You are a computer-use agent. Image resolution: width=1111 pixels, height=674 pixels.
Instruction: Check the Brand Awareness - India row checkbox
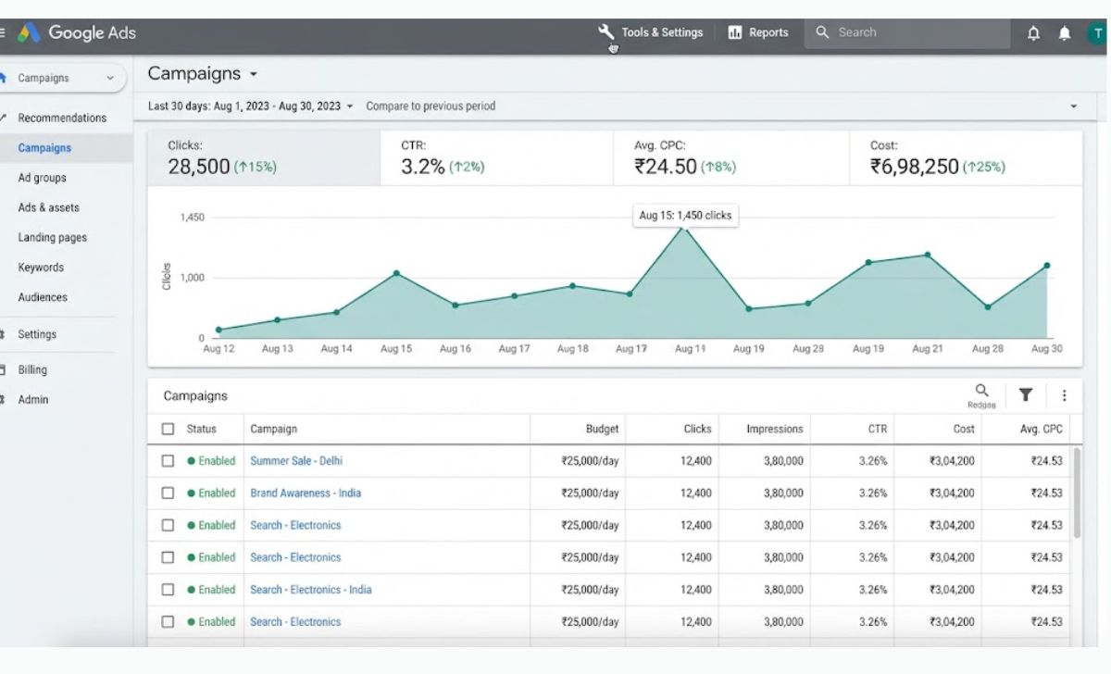point(168,493)
